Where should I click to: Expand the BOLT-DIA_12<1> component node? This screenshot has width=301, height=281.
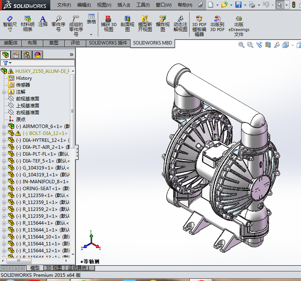[x=4, y=133]
